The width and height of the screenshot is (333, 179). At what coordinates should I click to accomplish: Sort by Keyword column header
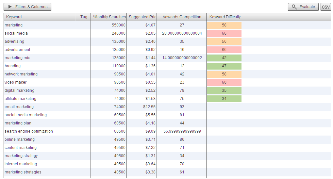[x=14, y=17]
